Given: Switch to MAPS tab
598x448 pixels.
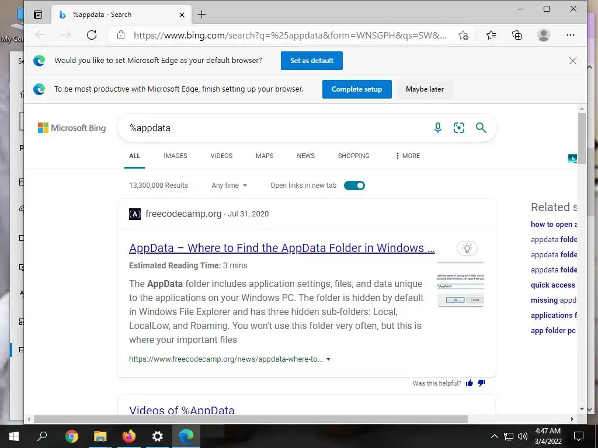Looking at the screenshot, I should (x=265, y=156).
